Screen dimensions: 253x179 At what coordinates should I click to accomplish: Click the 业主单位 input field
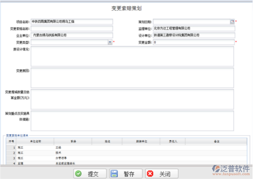point(72,35)
